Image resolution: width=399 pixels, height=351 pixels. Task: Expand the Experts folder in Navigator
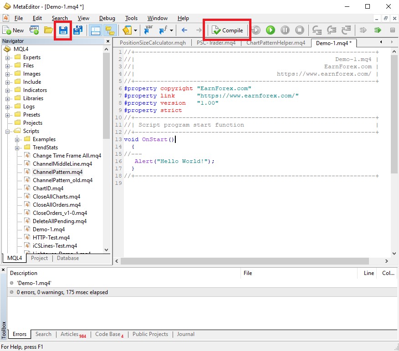point(8,58)
